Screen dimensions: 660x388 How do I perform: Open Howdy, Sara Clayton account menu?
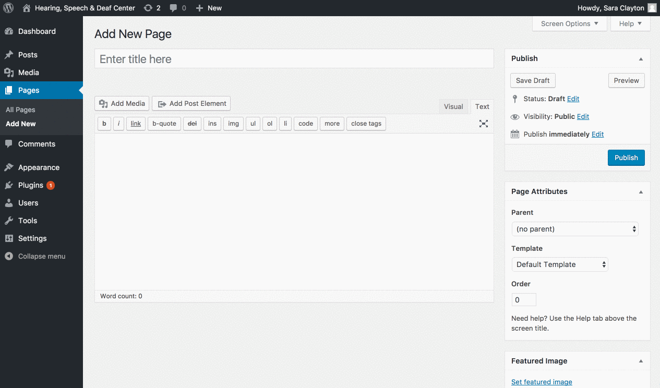coord(617,8)
